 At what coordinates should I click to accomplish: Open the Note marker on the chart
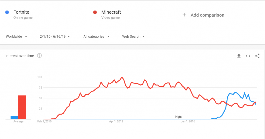pos(178,117)
